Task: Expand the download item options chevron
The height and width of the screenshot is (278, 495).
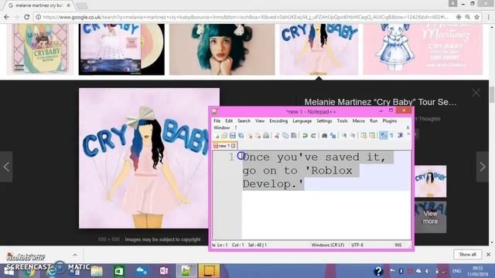Action: [75, 255]
